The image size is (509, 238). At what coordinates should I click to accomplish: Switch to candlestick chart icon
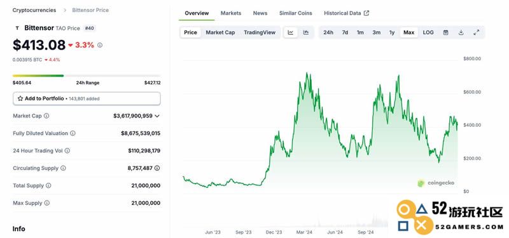coord(306,32)
